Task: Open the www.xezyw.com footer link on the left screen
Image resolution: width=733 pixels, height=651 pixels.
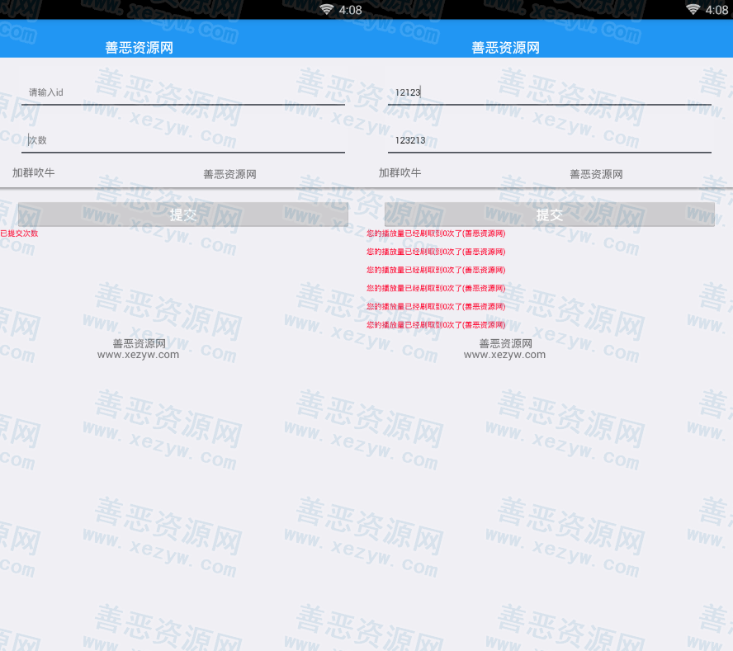Action: [x=138, y=355]
